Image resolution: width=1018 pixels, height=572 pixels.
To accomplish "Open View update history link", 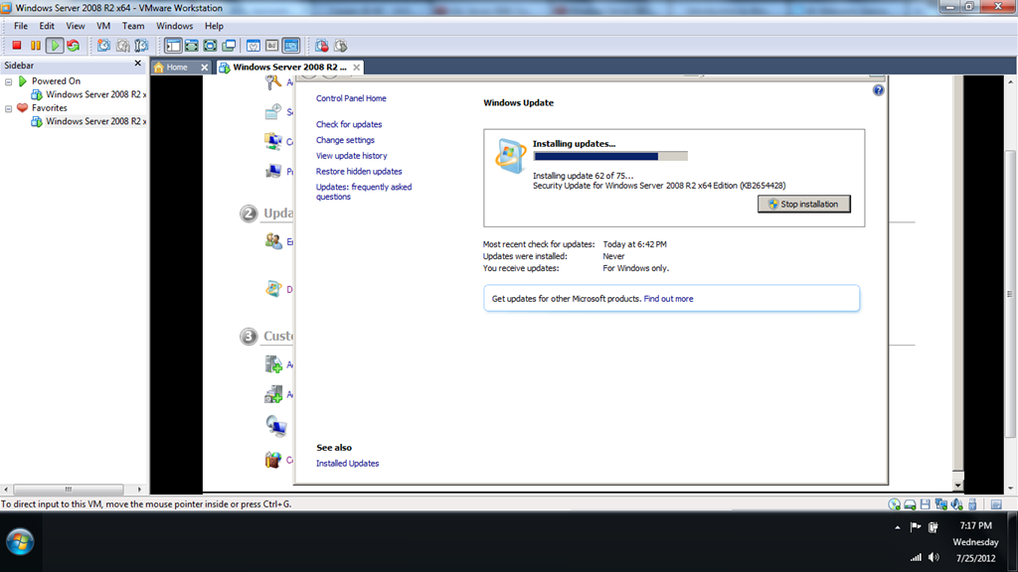I will 351,156.
